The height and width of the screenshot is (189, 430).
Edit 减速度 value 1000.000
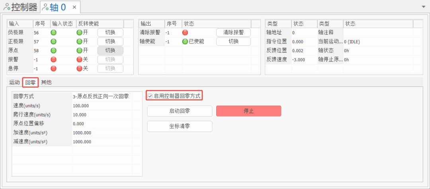tap(102, 142)
